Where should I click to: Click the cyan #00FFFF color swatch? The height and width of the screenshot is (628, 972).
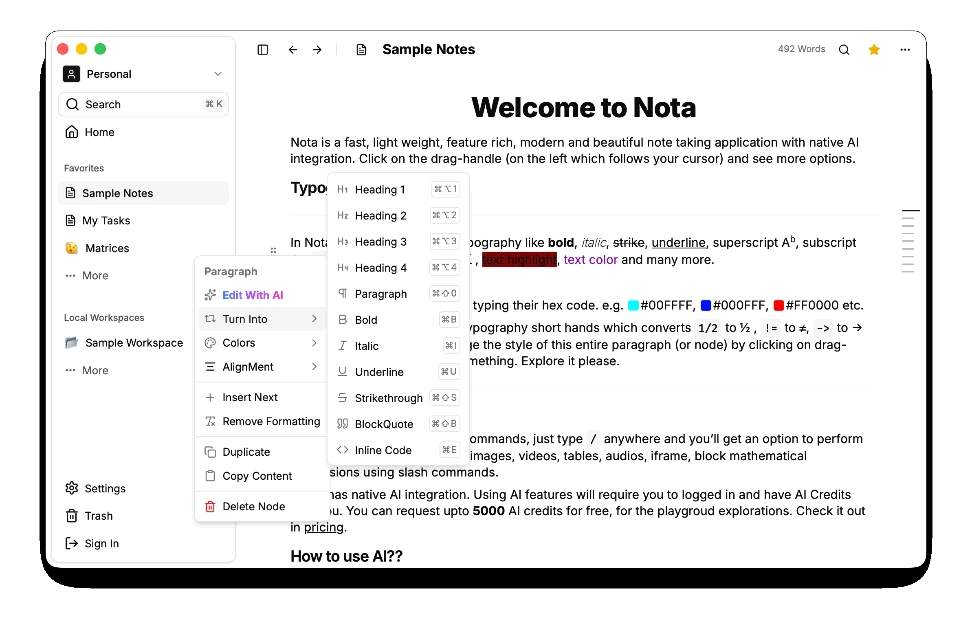click(x=633, y=305)
